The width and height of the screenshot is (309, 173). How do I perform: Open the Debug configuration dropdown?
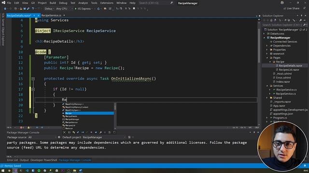(49, 9)
